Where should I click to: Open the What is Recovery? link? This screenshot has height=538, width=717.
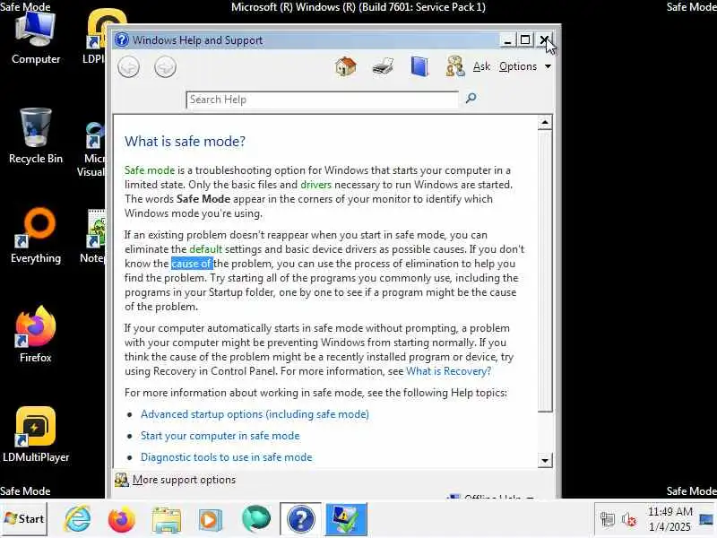coord(449,371)
